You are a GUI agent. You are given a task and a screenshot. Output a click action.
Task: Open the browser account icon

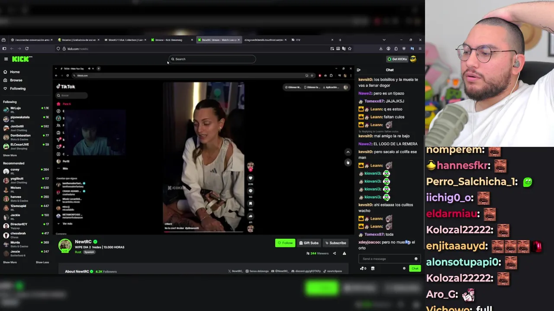pyautogui.click(x=388, y=49)
